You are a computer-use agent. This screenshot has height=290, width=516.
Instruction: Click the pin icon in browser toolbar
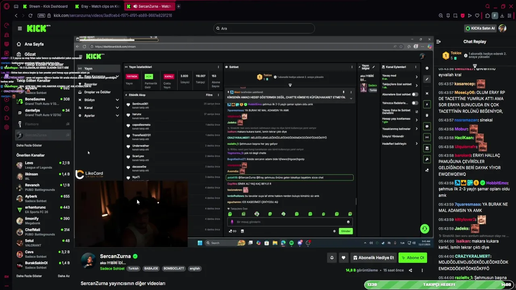[448, 16]
